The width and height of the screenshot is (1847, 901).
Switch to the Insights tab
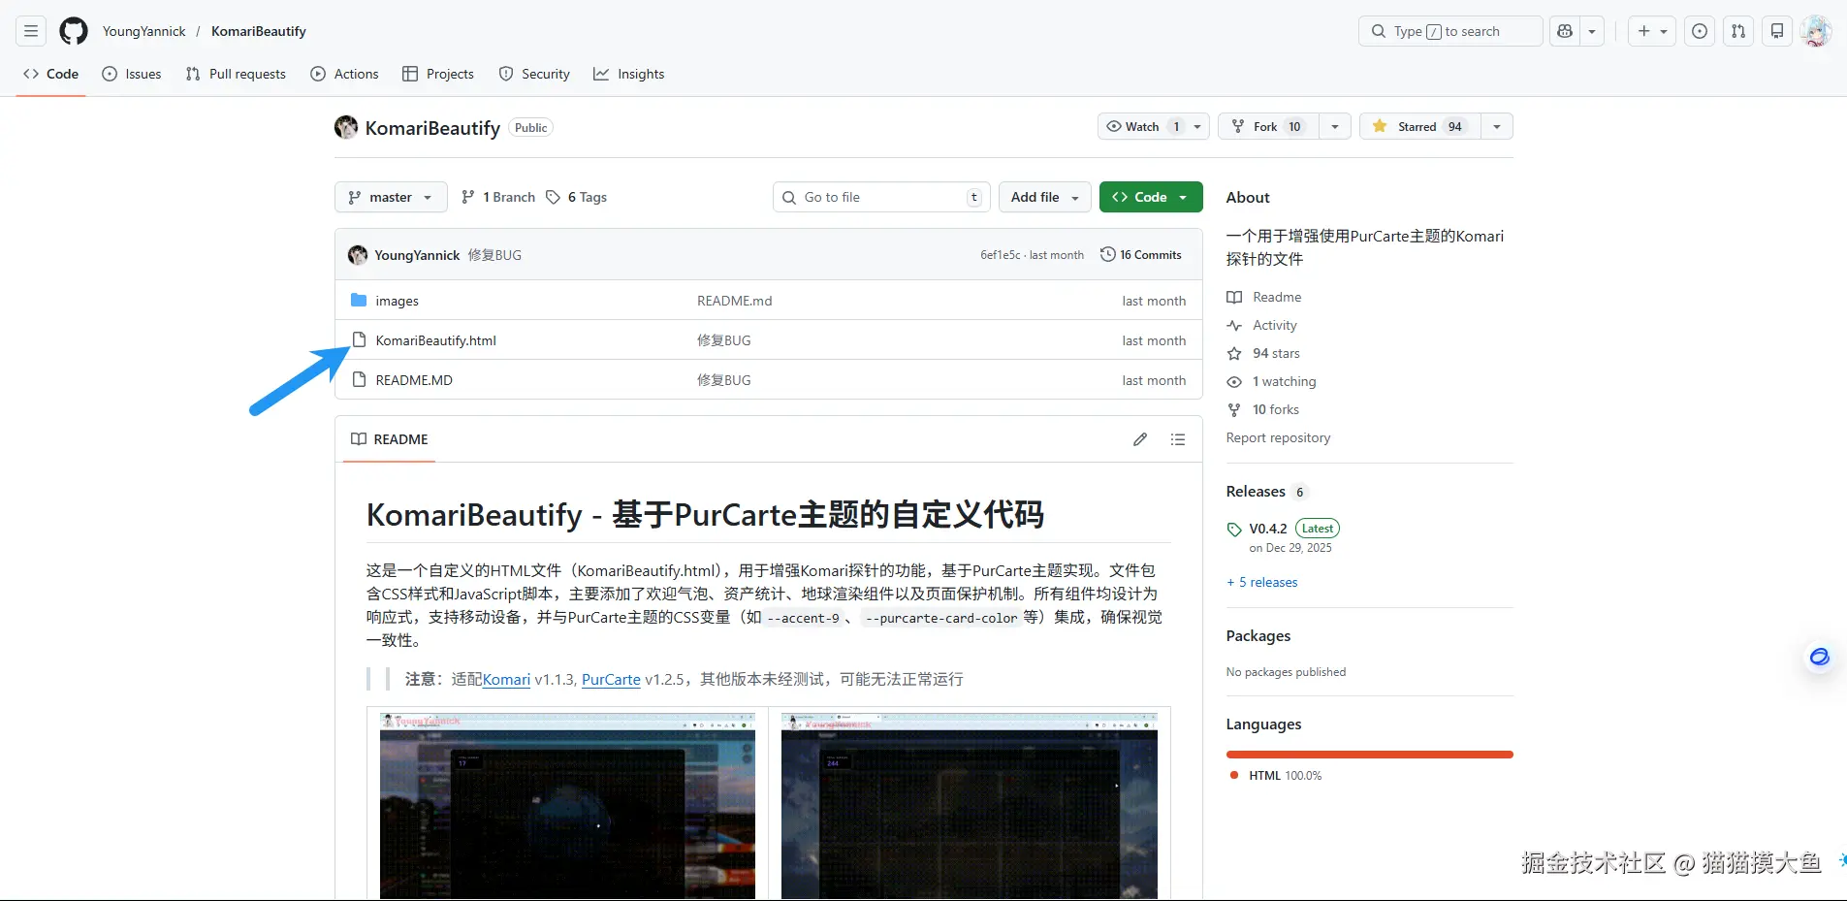click(x=629, y=74)
